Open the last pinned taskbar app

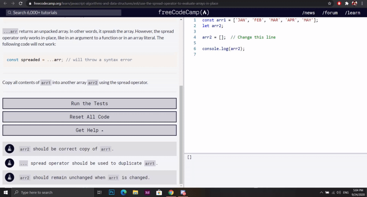click(183, 192)
